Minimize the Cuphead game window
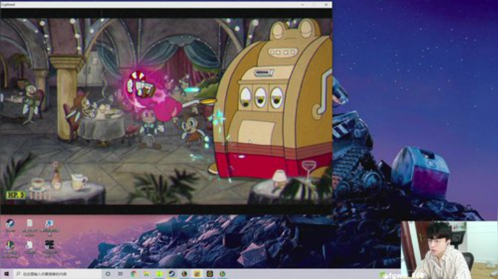 pos(302,4)
